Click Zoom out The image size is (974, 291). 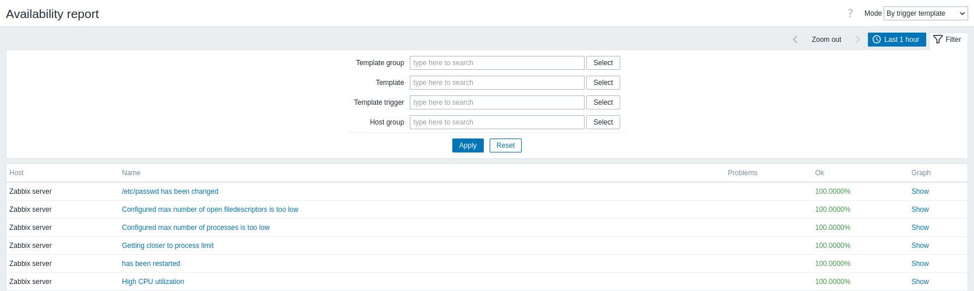[x=827, y=40]
